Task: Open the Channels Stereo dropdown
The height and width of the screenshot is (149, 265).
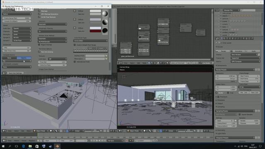Action: click(x=22, y=31)
